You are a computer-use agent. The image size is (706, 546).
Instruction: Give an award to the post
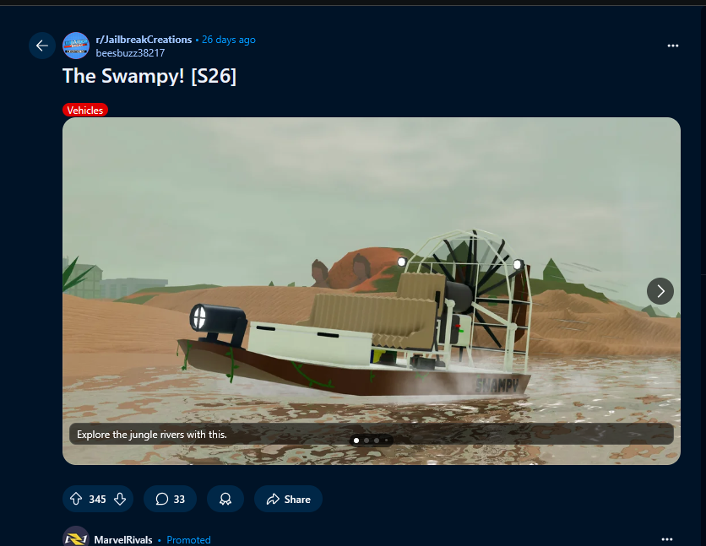pyautogui.click(x=225, y=499)
